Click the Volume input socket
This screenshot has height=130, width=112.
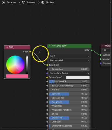click(x=101, y=59)
